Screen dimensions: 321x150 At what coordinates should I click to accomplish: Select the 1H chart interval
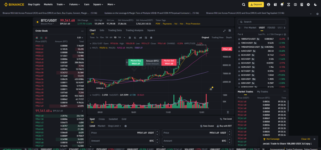click(x=107, y=38)
